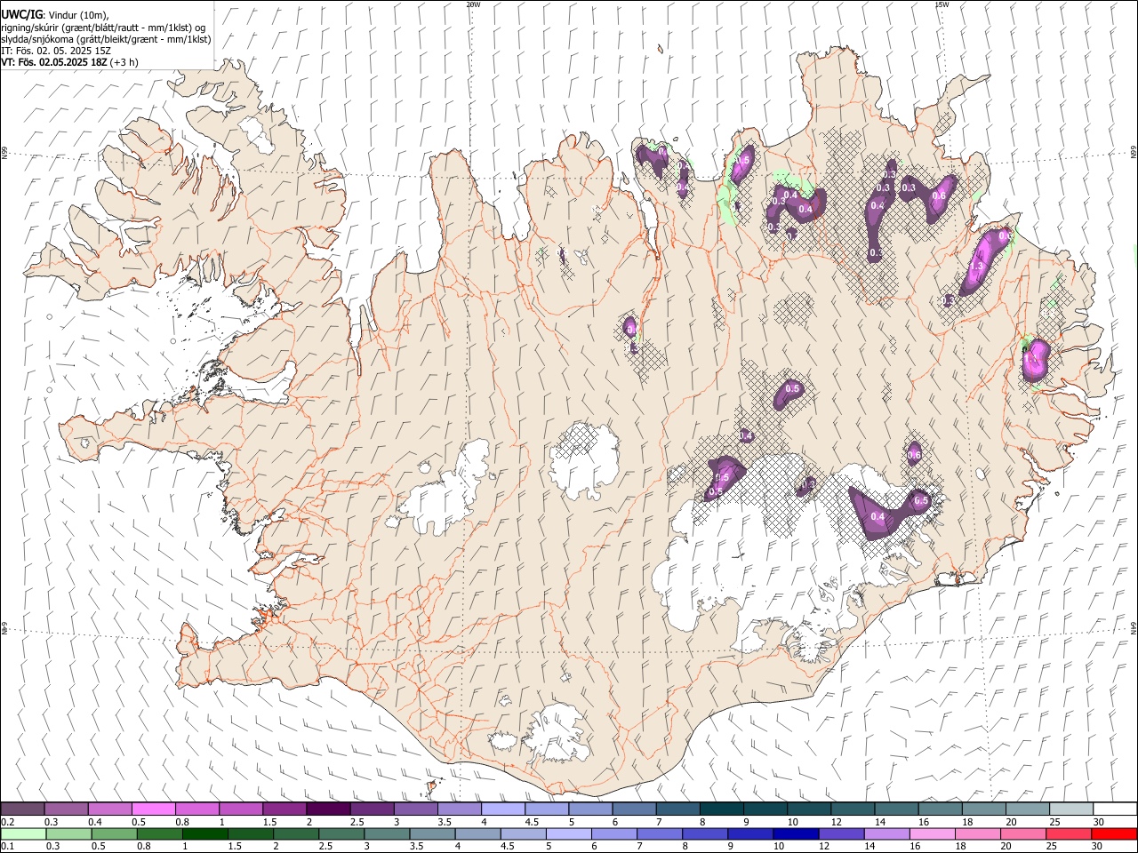This screenshot has width=1138, height=853.
Task: Click the "20W" longitude label
Action: point(473,4)
